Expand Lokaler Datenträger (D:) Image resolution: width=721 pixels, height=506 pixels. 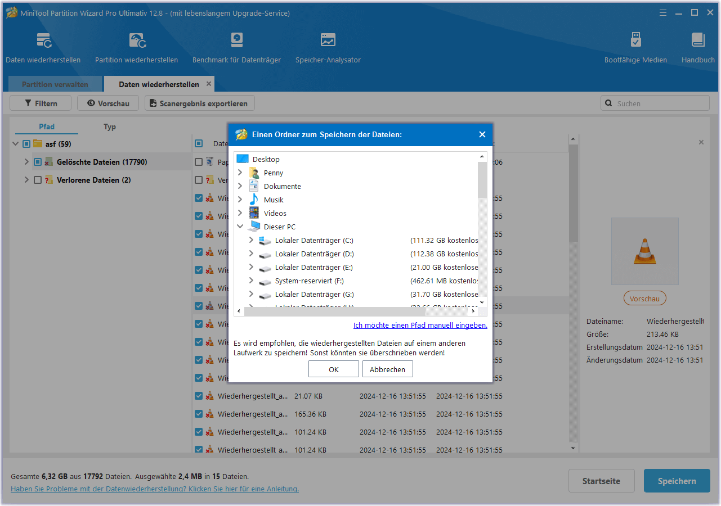[x=252, y=254]
